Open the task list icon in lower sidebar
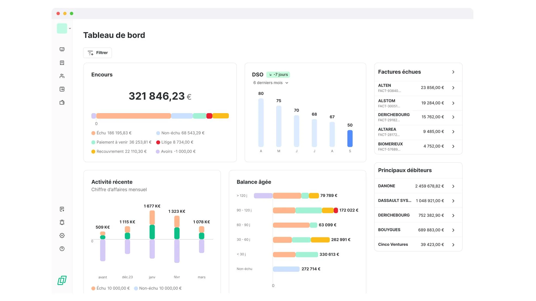Screen dimensions: 536x301 pos(62,209)
